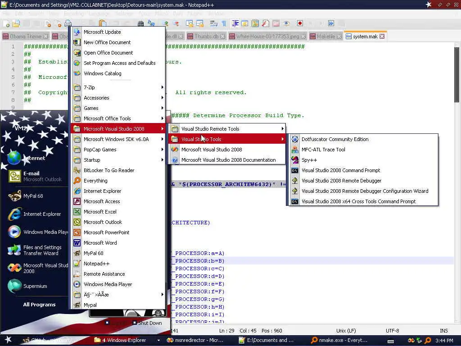461x346 pixels.
Task: Expand Visual Studio Remote Tools submenu
Action: [227, 128]
